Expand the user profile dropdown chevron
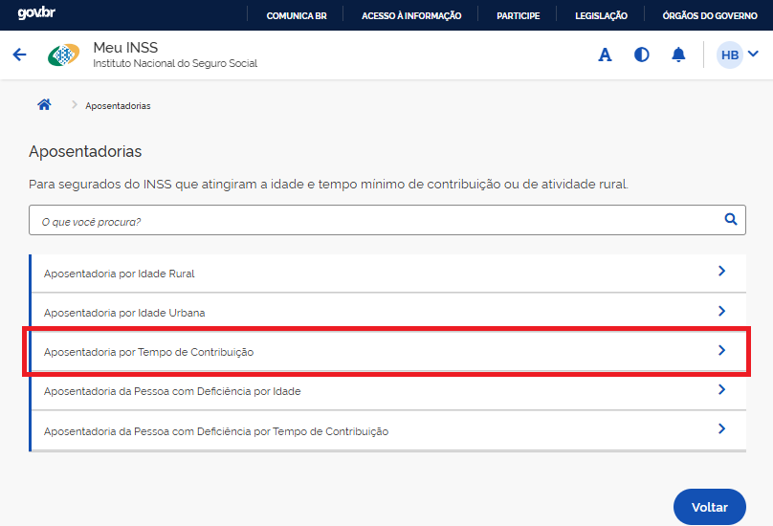 [753, 55]
